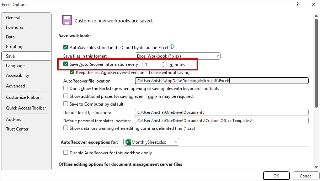The image size is (320, 181).
Task: Click the OK button
Action: (x=276, y=176)
